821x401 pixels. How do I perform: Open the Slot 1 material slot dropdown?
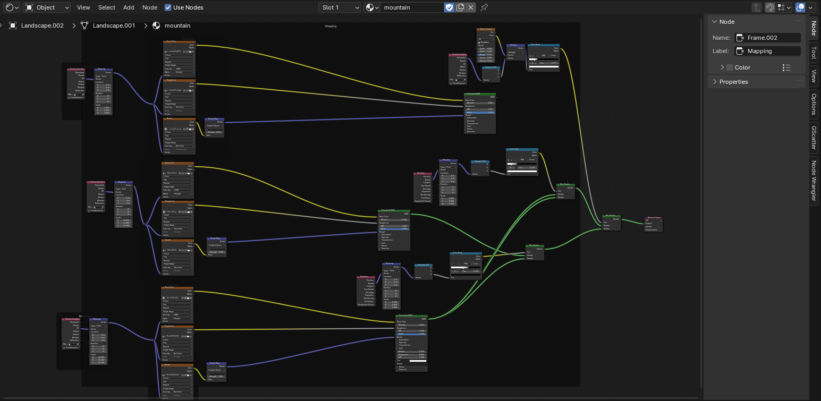point(340,7)
